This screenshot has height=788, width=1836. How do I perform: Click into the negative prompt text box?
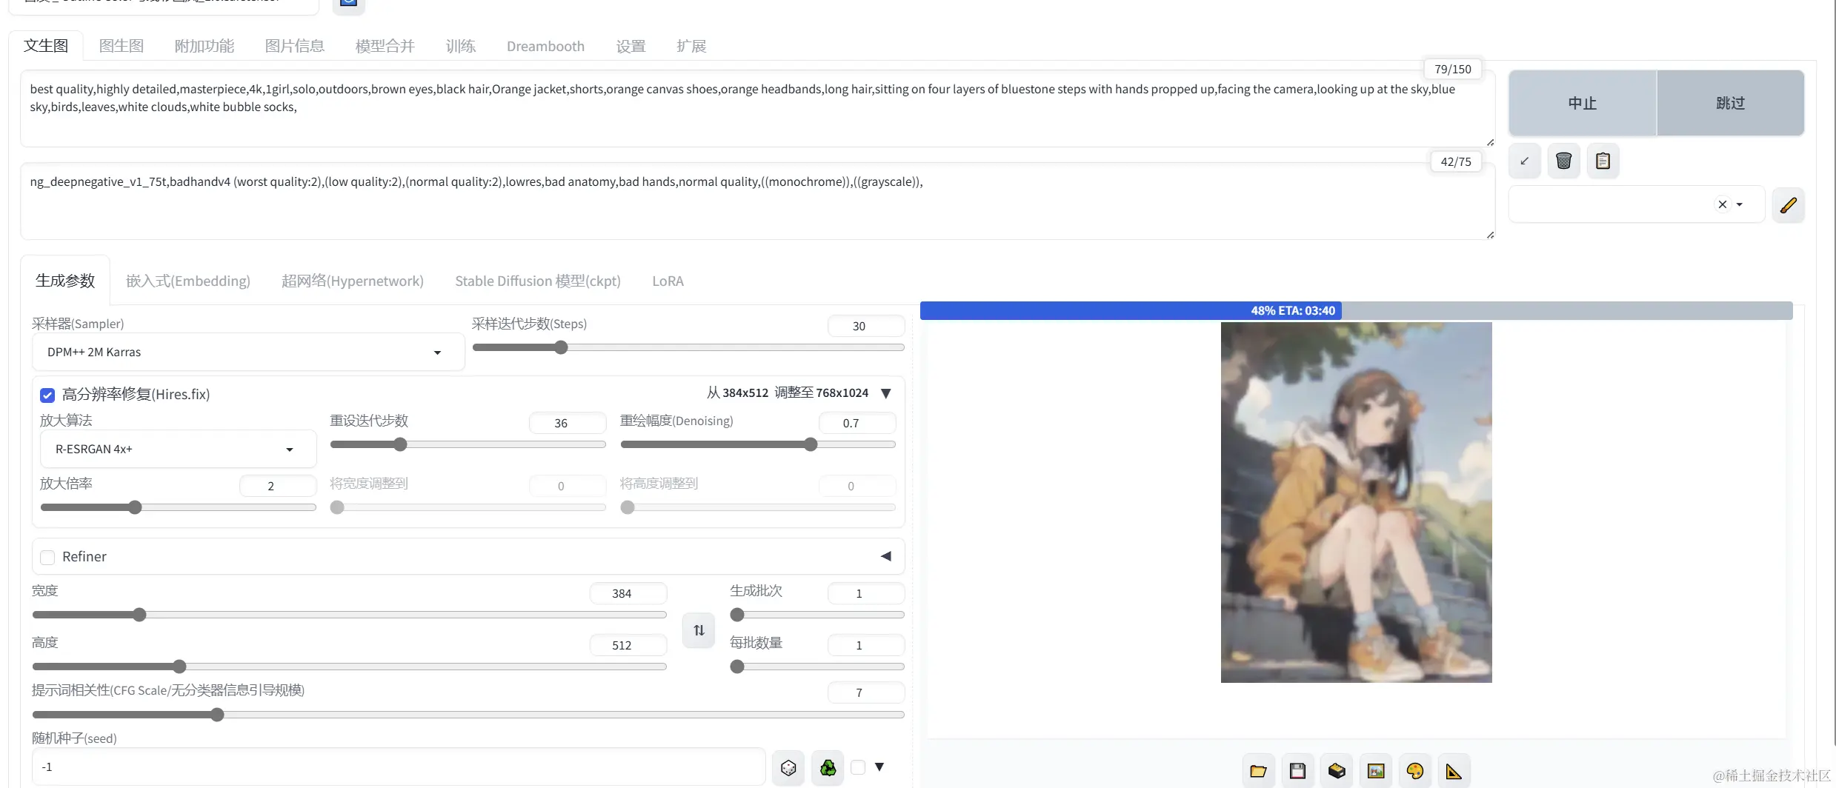click(x=757, y=201)
